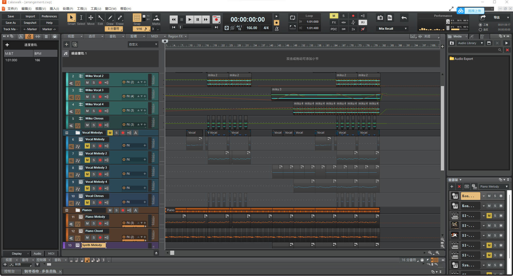Screen dimensions: 513x276
Task: Open the Marks tool
Action: (156, 18)
